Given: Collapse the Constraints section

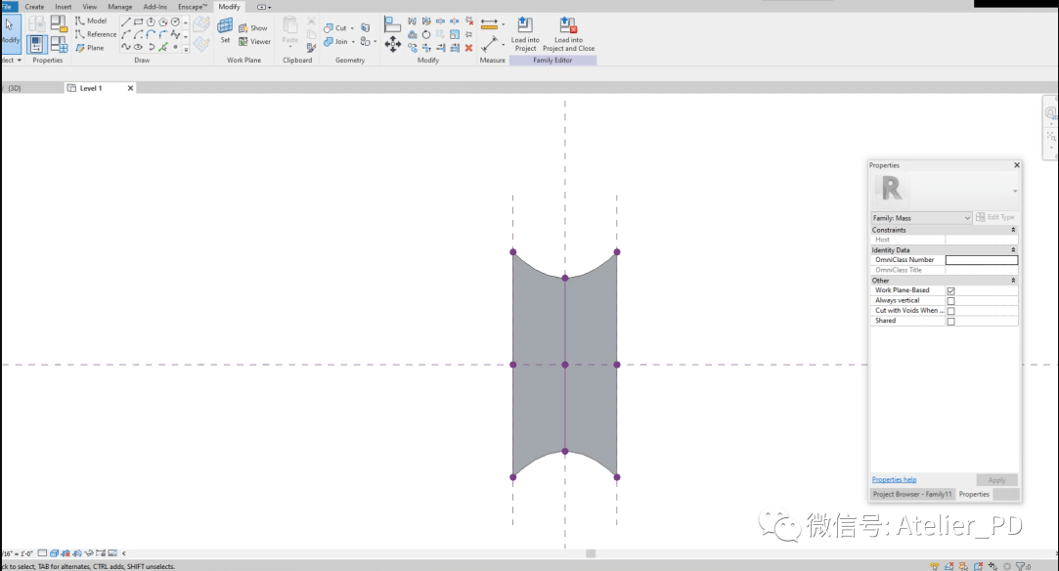Looking at the screenshot, I should 1013,230.
